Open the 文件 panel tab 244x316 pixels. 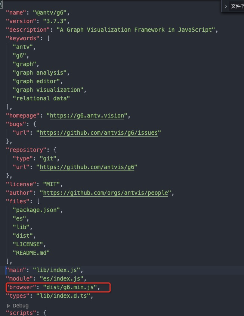click(237, 6)
